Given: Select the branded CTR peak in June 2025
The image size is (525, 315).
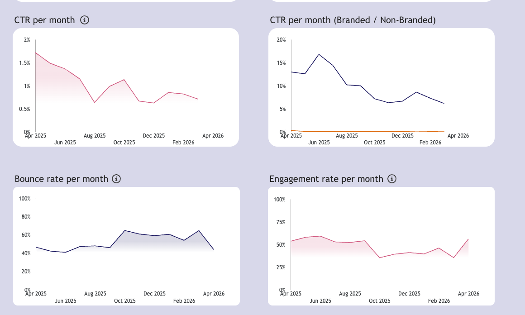Looking at the screenshot, I should (x=320, y=54).
